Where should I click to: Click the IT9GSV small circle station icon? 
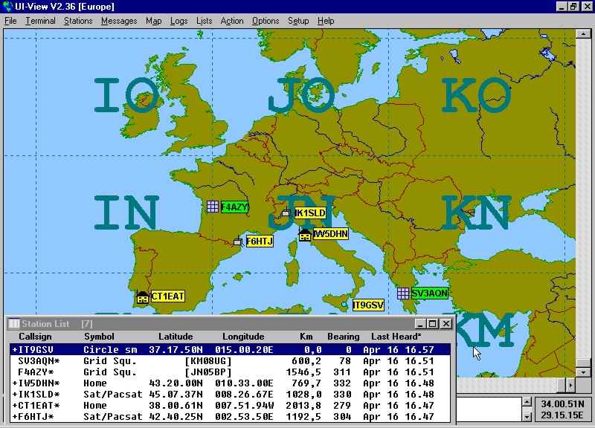[x=344, y=304]
